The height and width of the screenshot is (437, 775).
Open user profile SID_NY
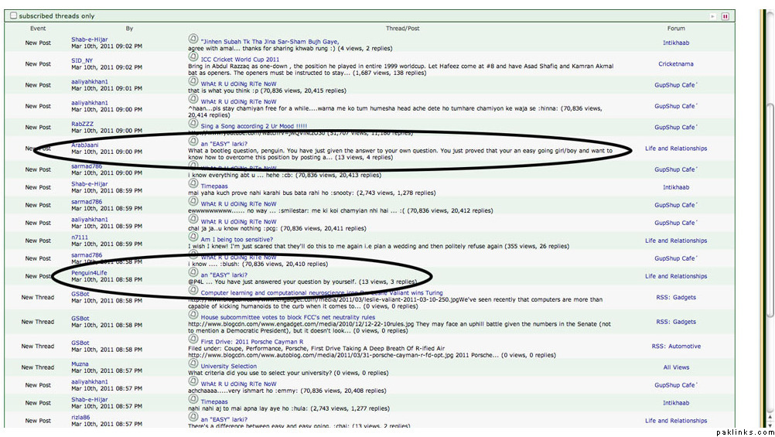coord(82,60)
